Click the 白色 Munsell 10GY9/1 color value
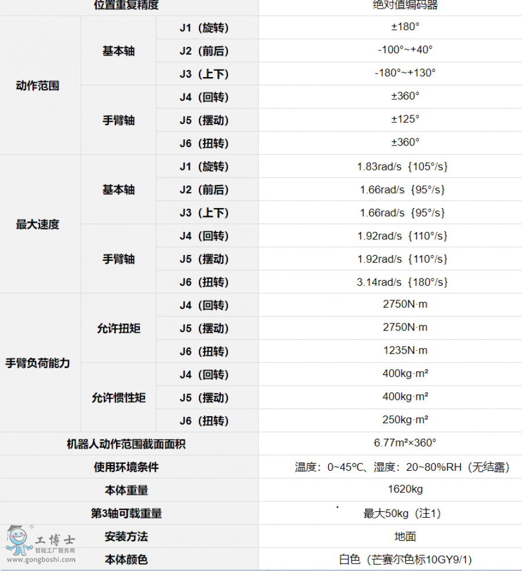Image resolution: width=522 pixels, height=571 pixels. click(x=405, y=560)
